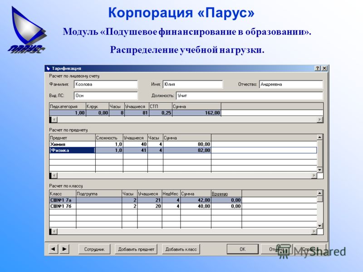Click the help question mark in title bar
Screen dimensions: 363x272
tap(318, 68)
